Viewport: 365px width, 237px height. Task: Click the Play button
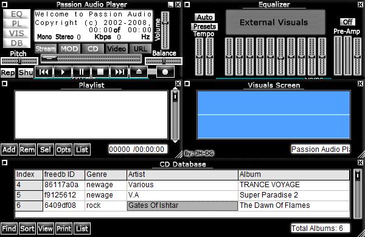point(63,72)
